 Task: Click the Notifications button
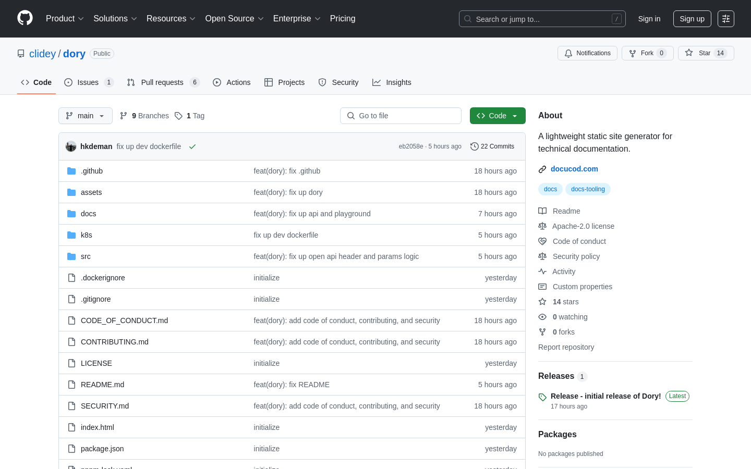(x=587, y=53)
